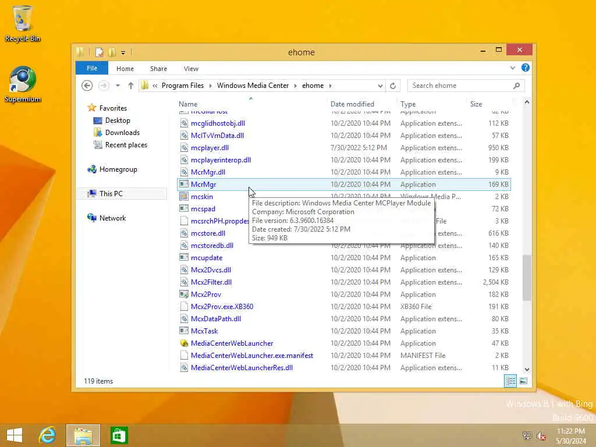596x447 pixels.
Task: Select the mcupdate application icon
Action: pos(184,257)
